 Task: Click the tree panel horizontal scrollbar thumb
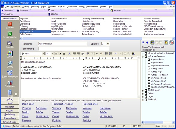tap(154, 122)
